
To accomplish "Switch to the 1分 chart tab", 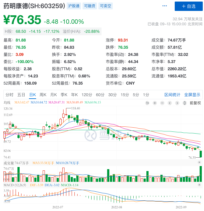I will tap(146, 95).
